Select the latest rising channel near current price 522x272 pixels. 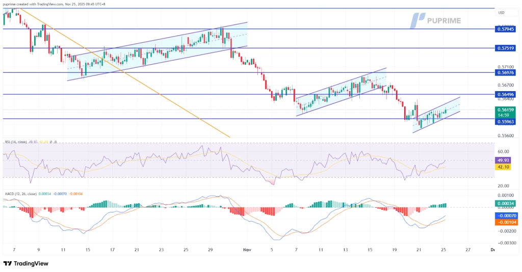pos(436,115)
